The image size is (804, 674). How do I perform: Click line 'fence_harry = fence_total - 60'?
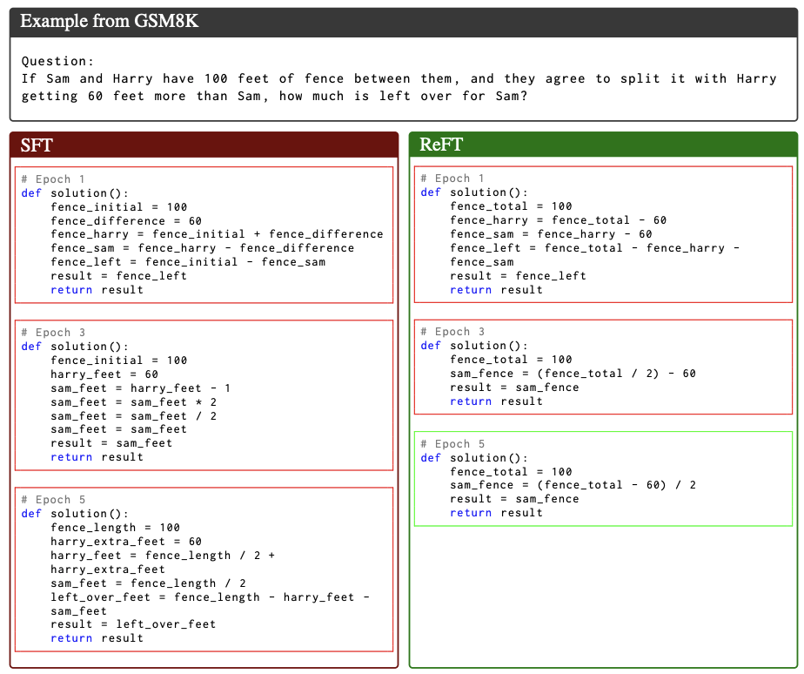(x=559, y=220)
